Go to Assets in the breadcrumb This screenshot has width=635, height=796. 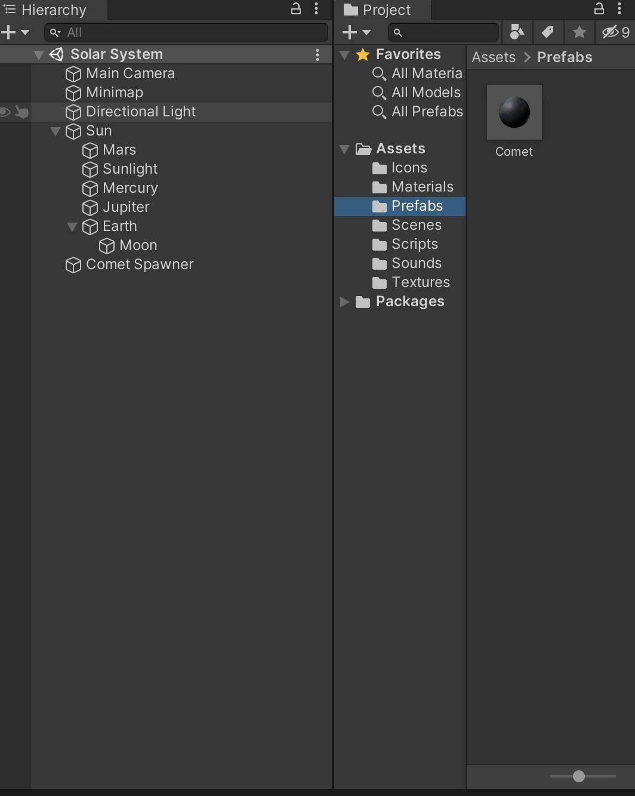tap(494, 57)
